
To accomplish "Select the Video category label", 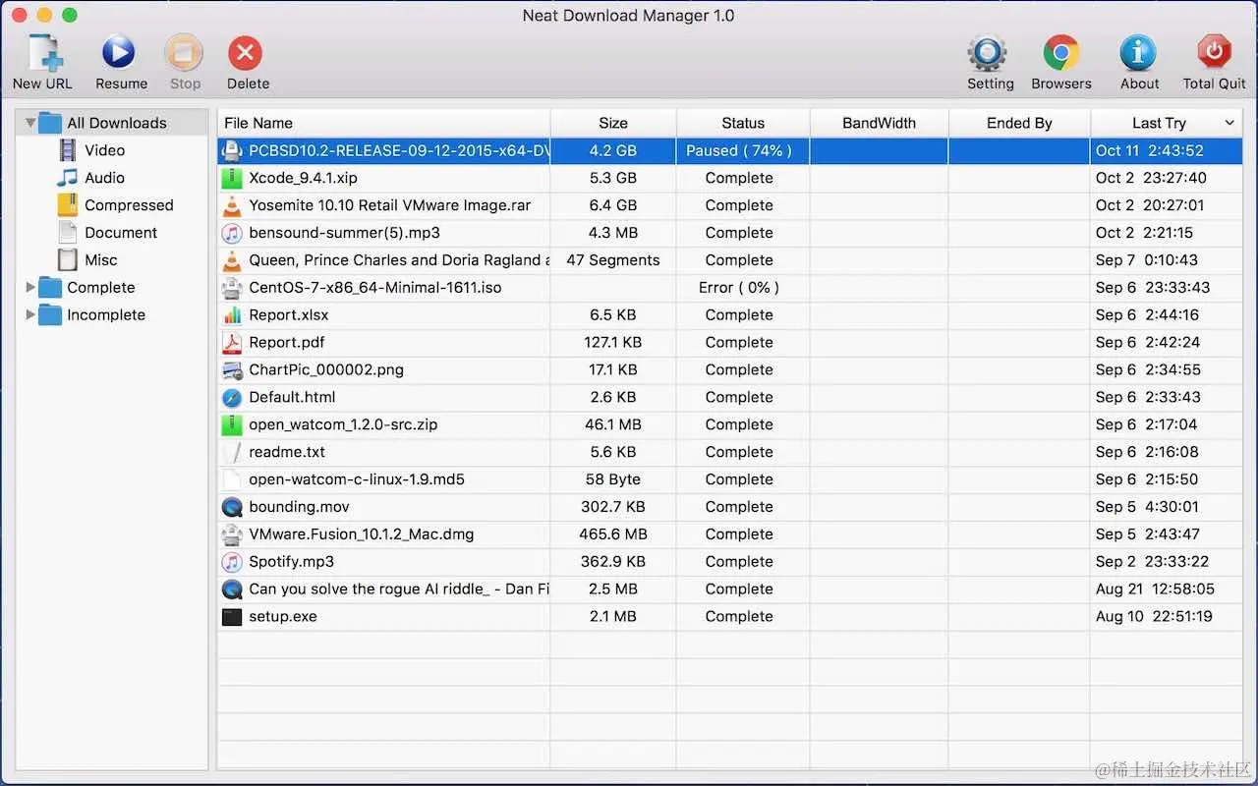I will coord(104,150).
